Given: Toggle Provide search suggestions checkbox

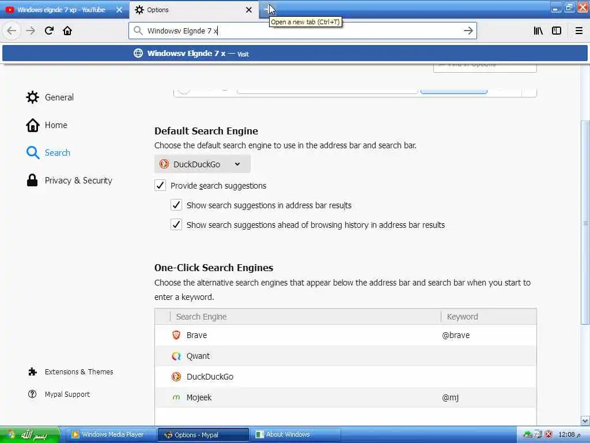Looking at the screenshot, I should [160, 185].
